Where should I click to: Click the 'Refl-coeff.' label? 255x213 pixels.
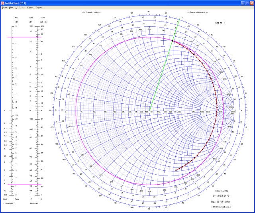34,203
